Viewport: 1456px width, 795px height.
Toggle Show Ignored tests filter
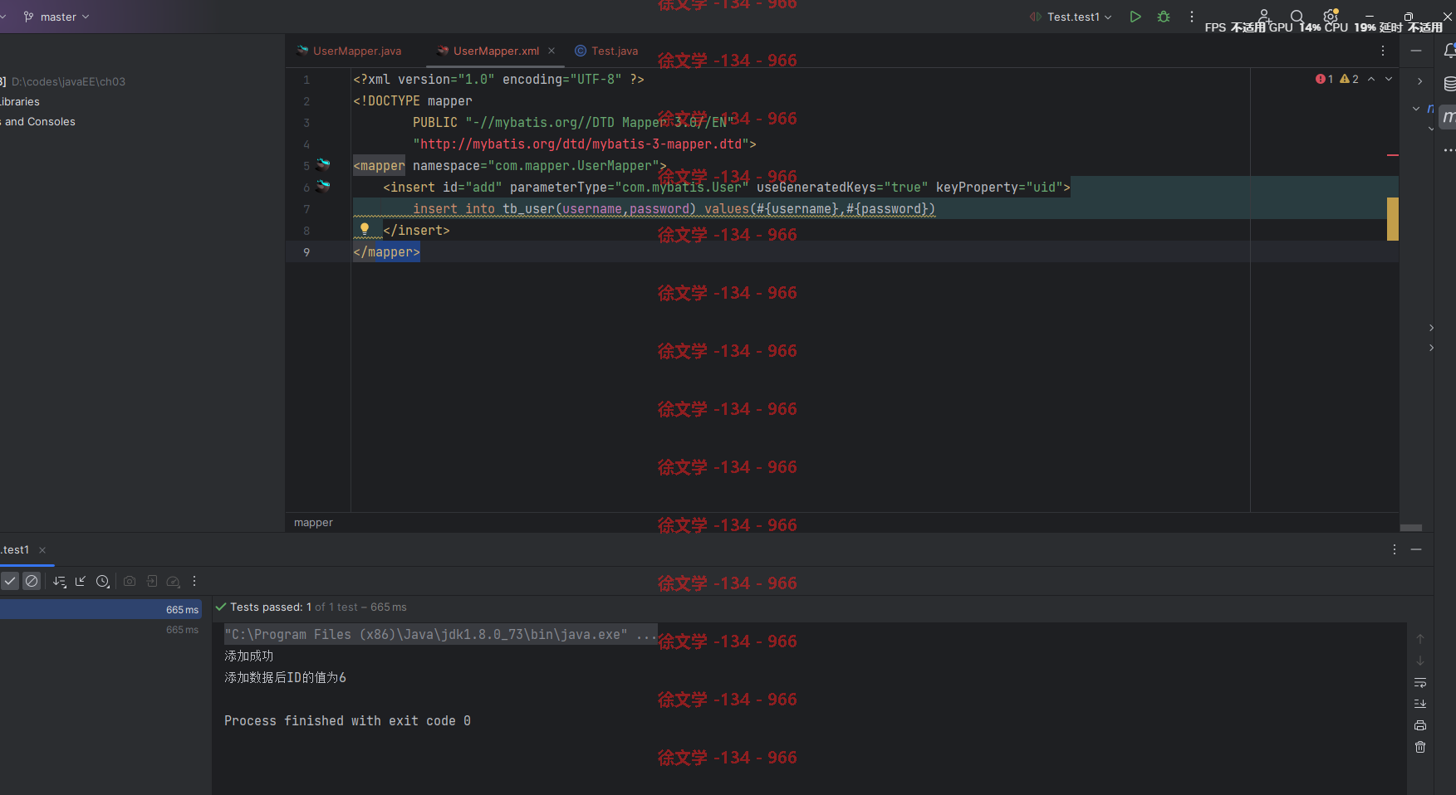[x=32, y=581]
